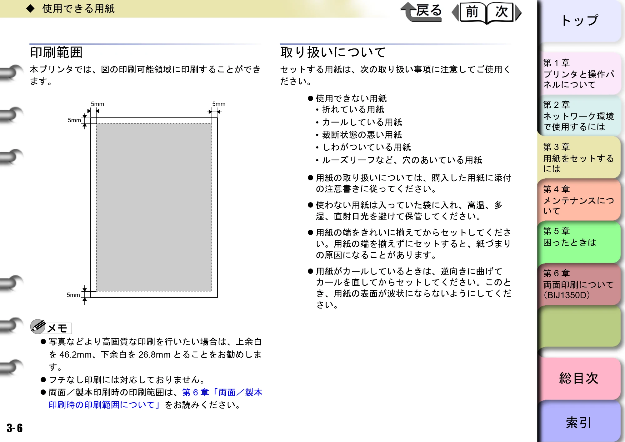This screenshot has width=625, height=442.
Task: Open the 索引 index tab
Action: click(x=580, y=422)
